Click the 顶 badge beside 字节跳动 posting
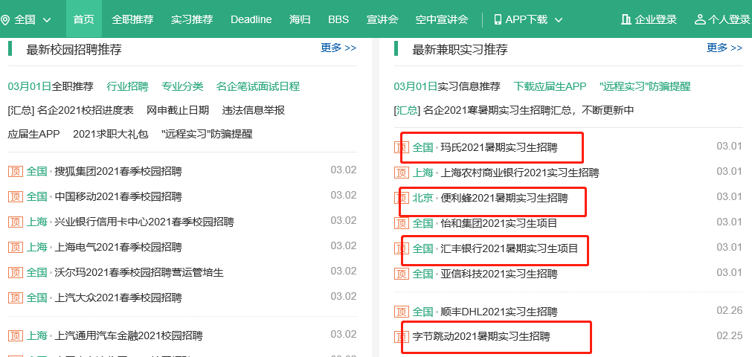This screenshot has width=752, height=357. pos(402,336)
